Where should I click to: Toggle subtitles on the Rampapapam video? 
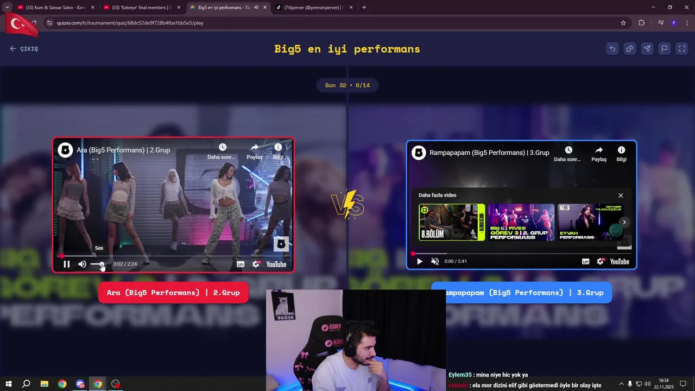585,262
